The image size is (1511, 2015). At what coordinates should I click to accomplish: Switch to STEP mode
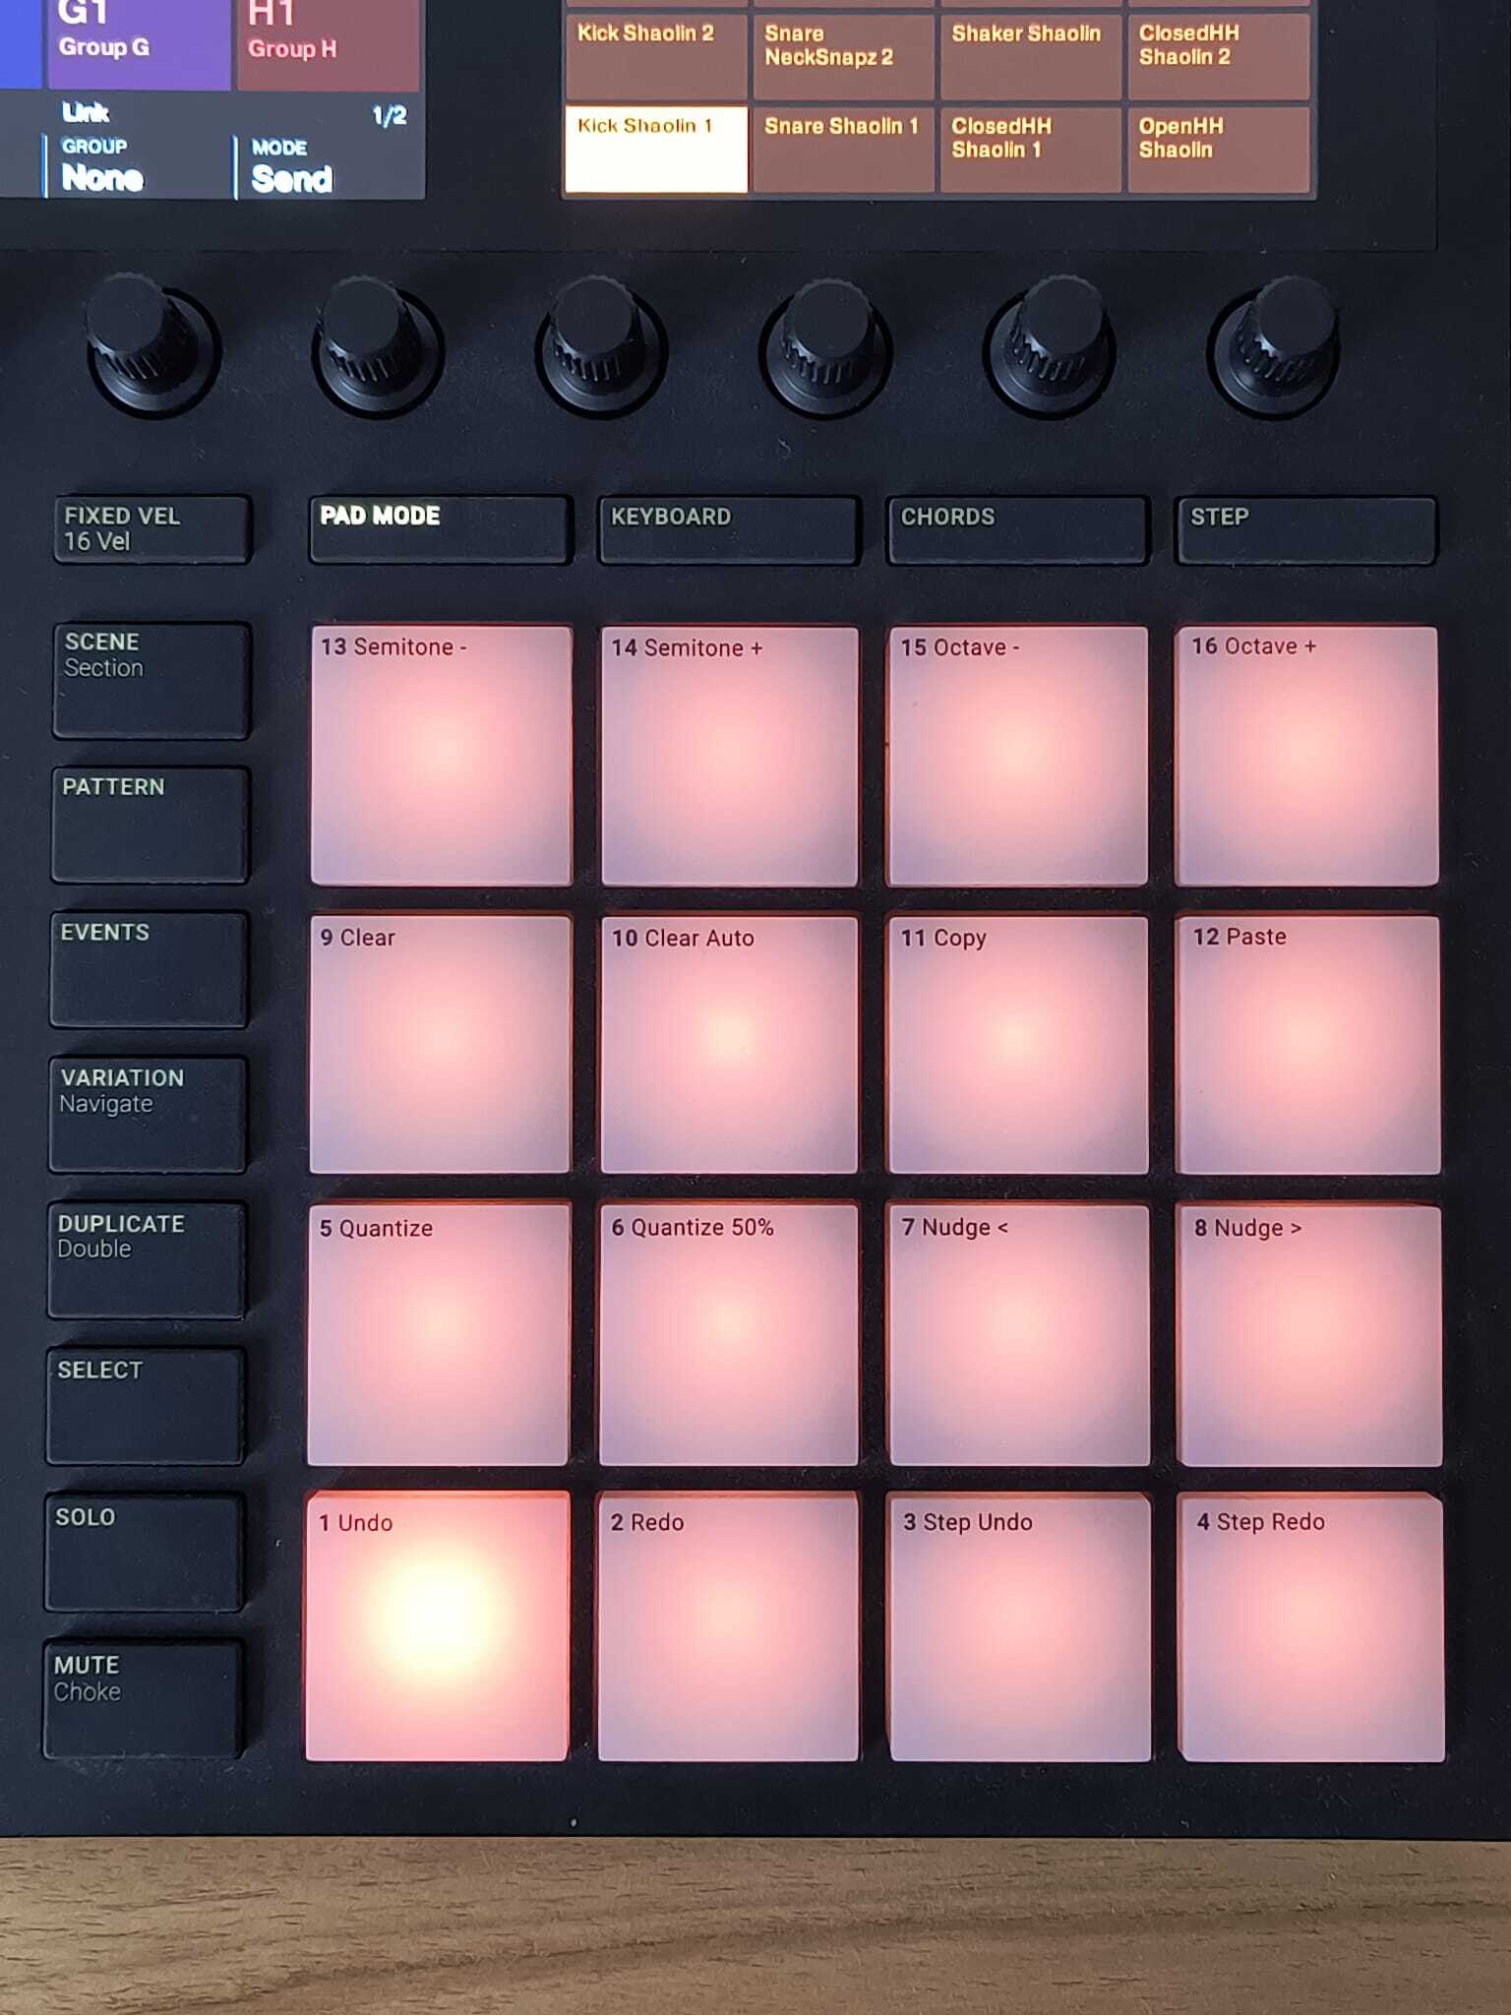[x=1306, y=531]
